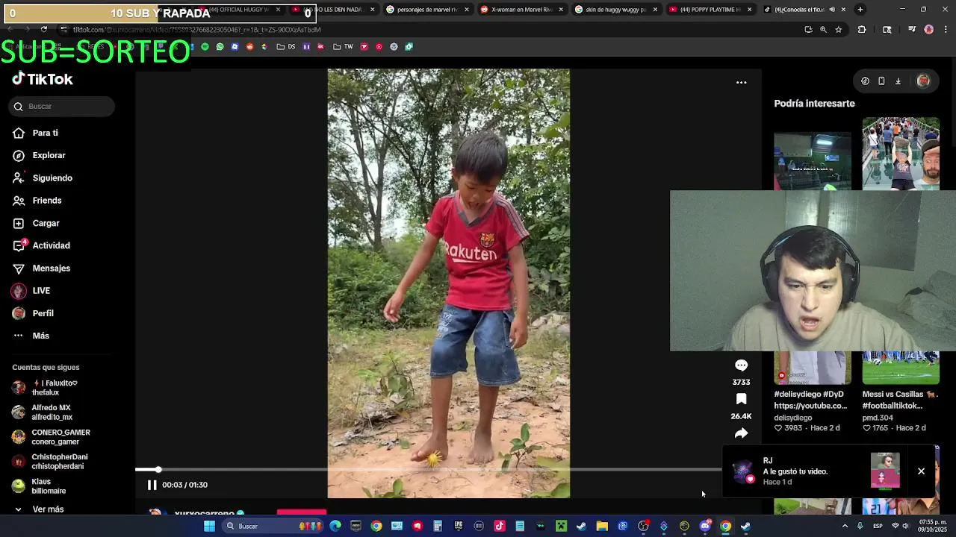Close the RJ like notification
The height and width of the screenshot is (537, 956).
pos(921,471)
